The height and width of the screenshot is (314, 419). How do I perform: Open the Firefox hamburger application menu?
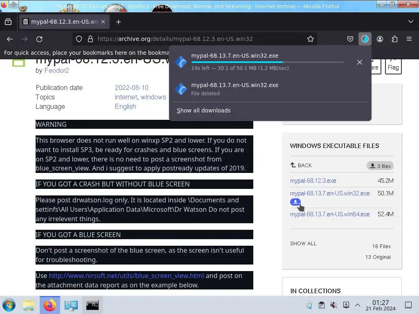tap(409, 39)
